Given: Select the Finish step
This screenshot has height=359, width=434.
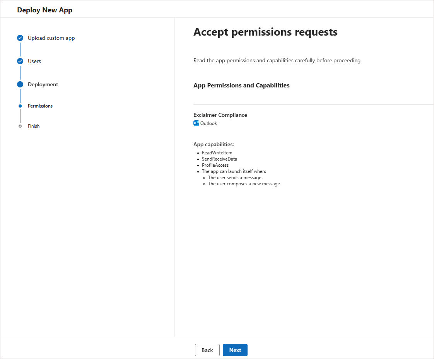Looking at the screenshot, I should pos(34,126).
